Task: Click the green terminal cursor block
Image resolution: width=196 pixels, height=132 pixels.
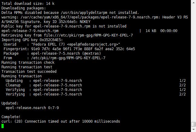Action: click(x=3, y=126)
